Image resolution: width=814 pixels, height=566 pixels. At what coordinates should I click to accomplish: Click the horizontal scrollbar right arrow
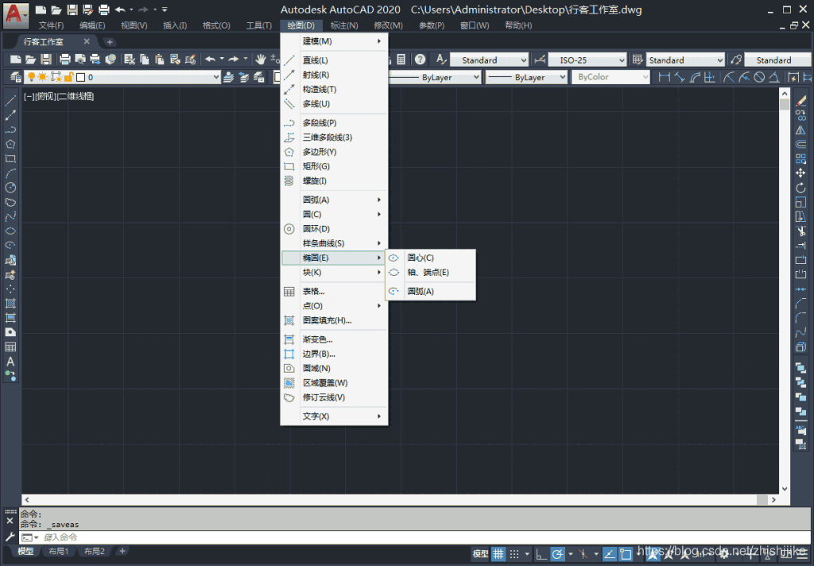[773, 499]
